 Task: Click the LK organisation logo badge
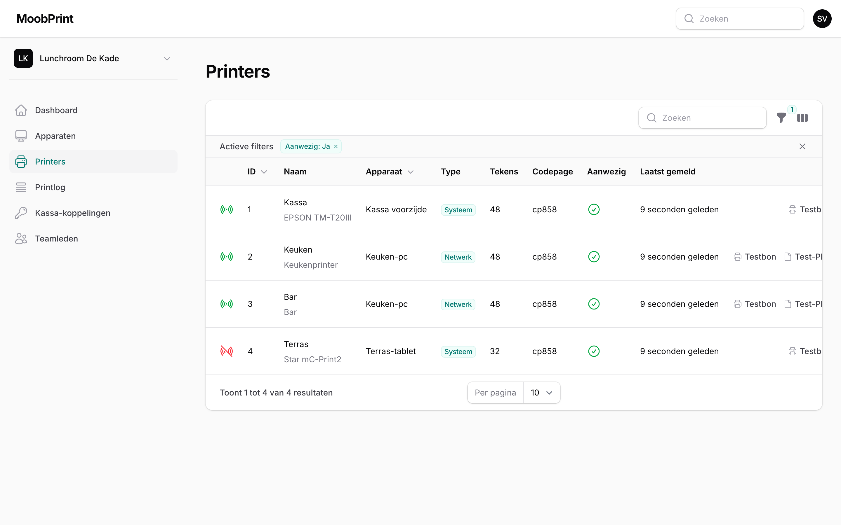(x=23, y=58)
